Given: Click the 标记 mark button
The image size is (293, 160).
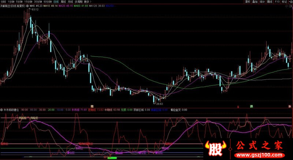Looking at the screenshot, I should 284,2.
